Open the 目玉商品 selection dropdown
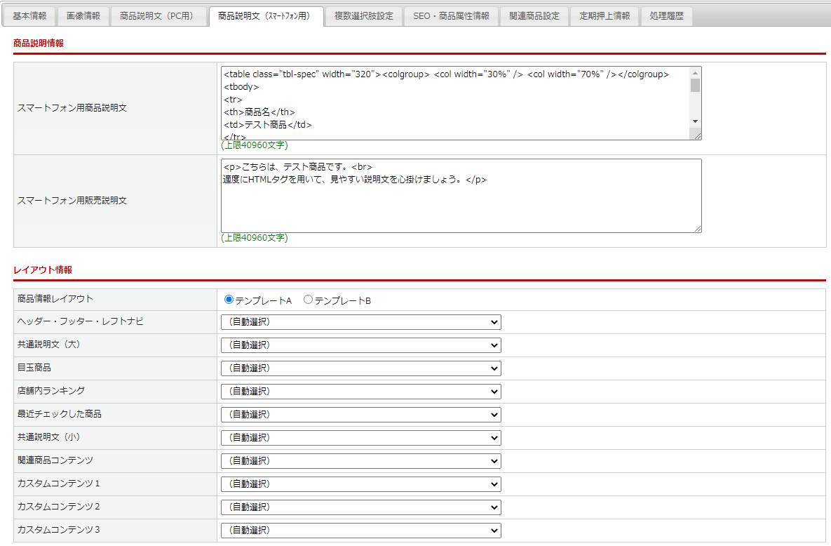Viewport: 831px width, 546px height. (x=360, y=368)
